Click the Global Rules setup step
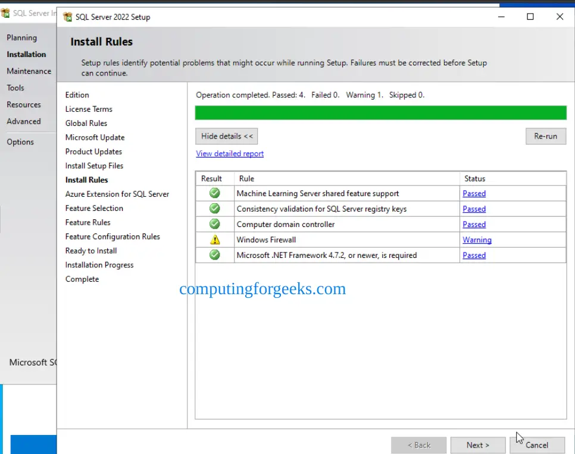Image resolution: width=575 pixels, height=454 pixels. [x=86, y=123]
